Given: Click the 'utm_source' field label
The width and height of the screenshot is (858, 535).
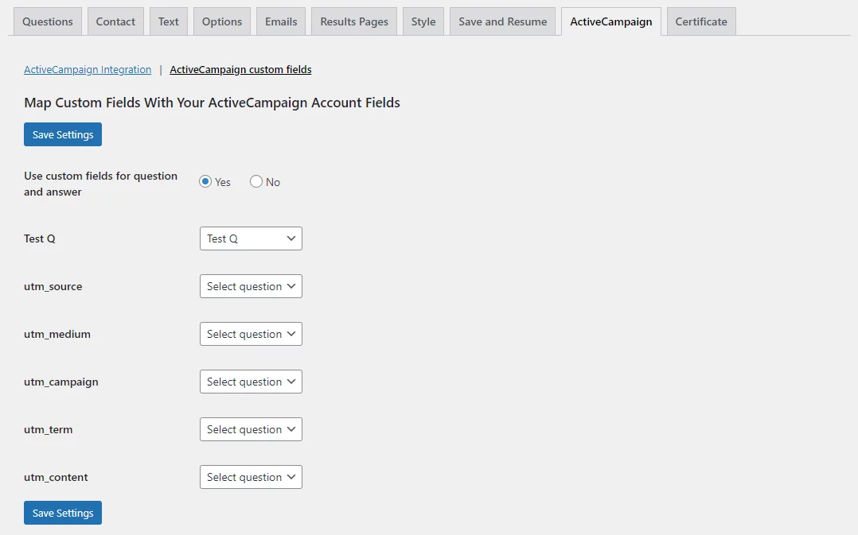Looking at the screenshot, I should [53, 286].
